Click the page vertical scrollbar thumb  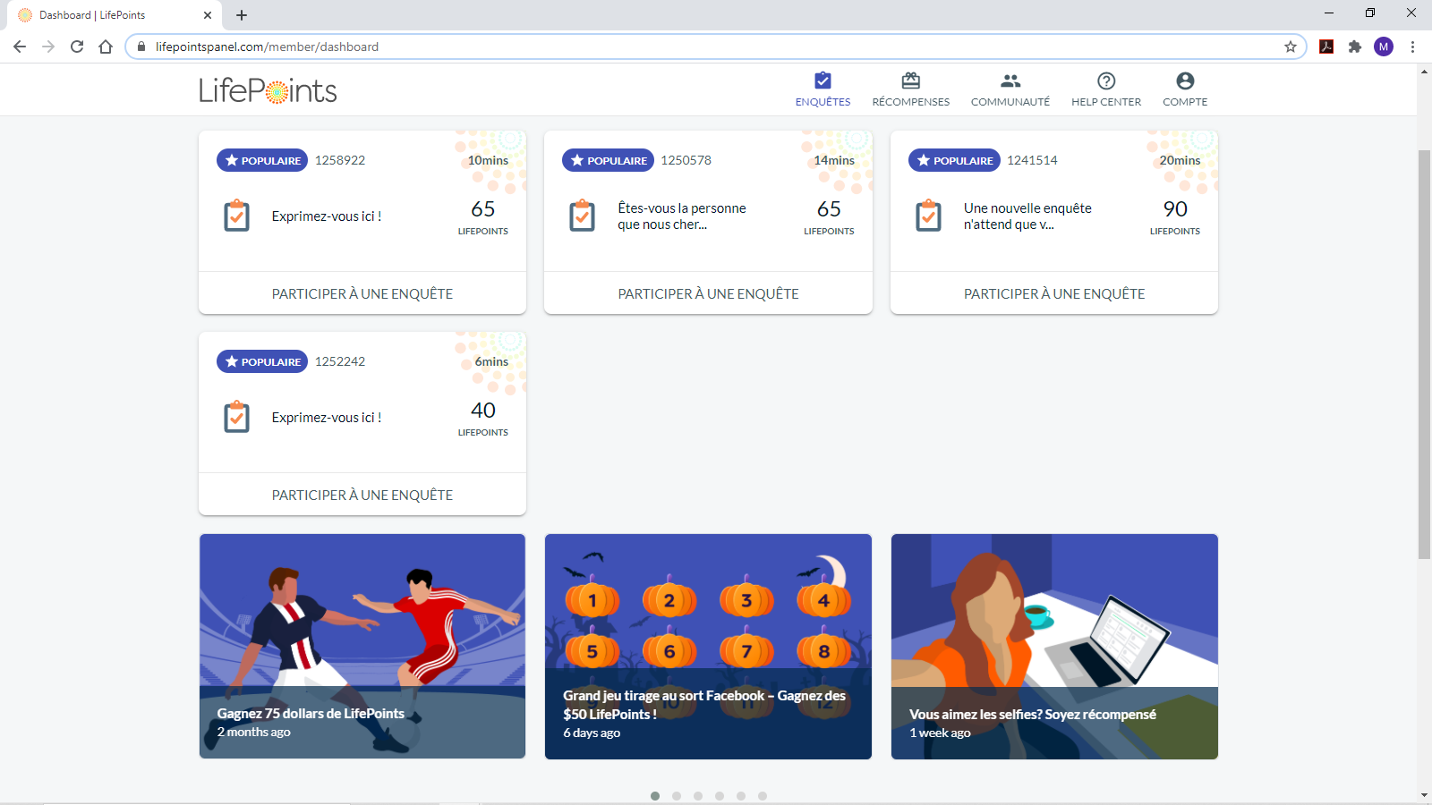pos(1424,354)
